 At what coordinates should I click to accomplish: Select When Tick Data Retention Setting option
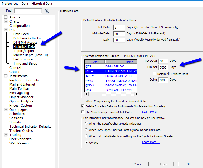(86, 136)
